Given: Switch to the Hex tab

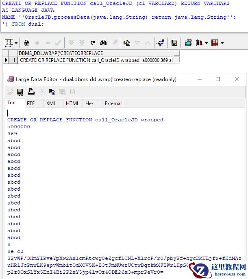Looking at the screenshot, I should 89,103.
